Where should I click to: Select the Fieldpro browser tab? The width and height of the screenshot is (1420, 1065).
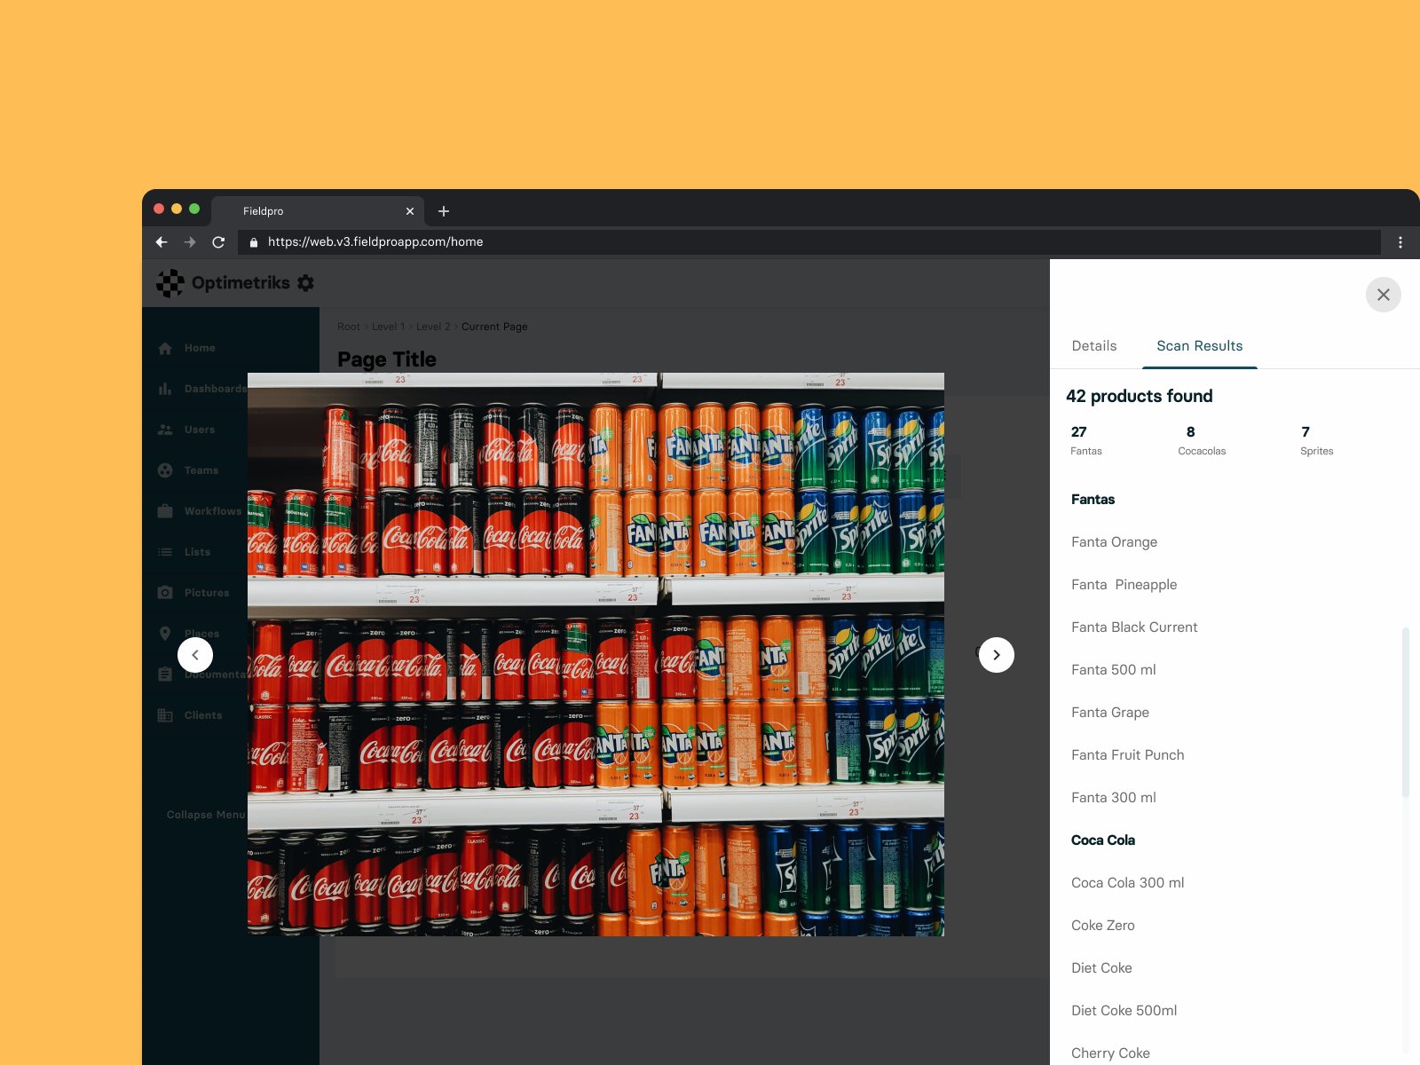[x=318, y=211]
